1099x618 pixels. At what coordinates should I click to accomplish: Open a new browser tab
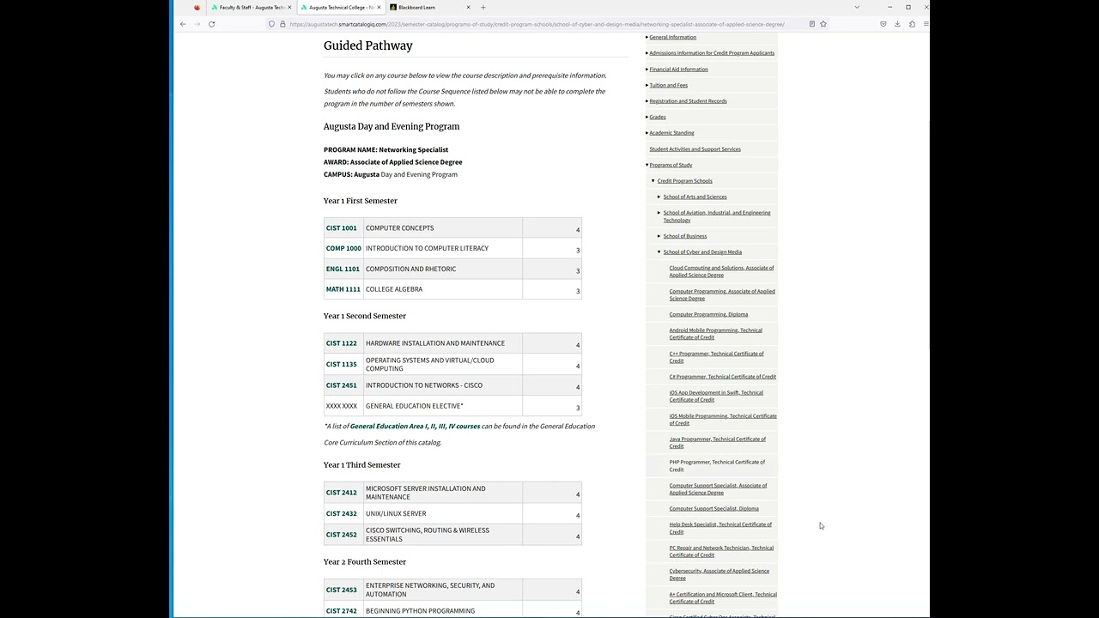coord(483,8)
